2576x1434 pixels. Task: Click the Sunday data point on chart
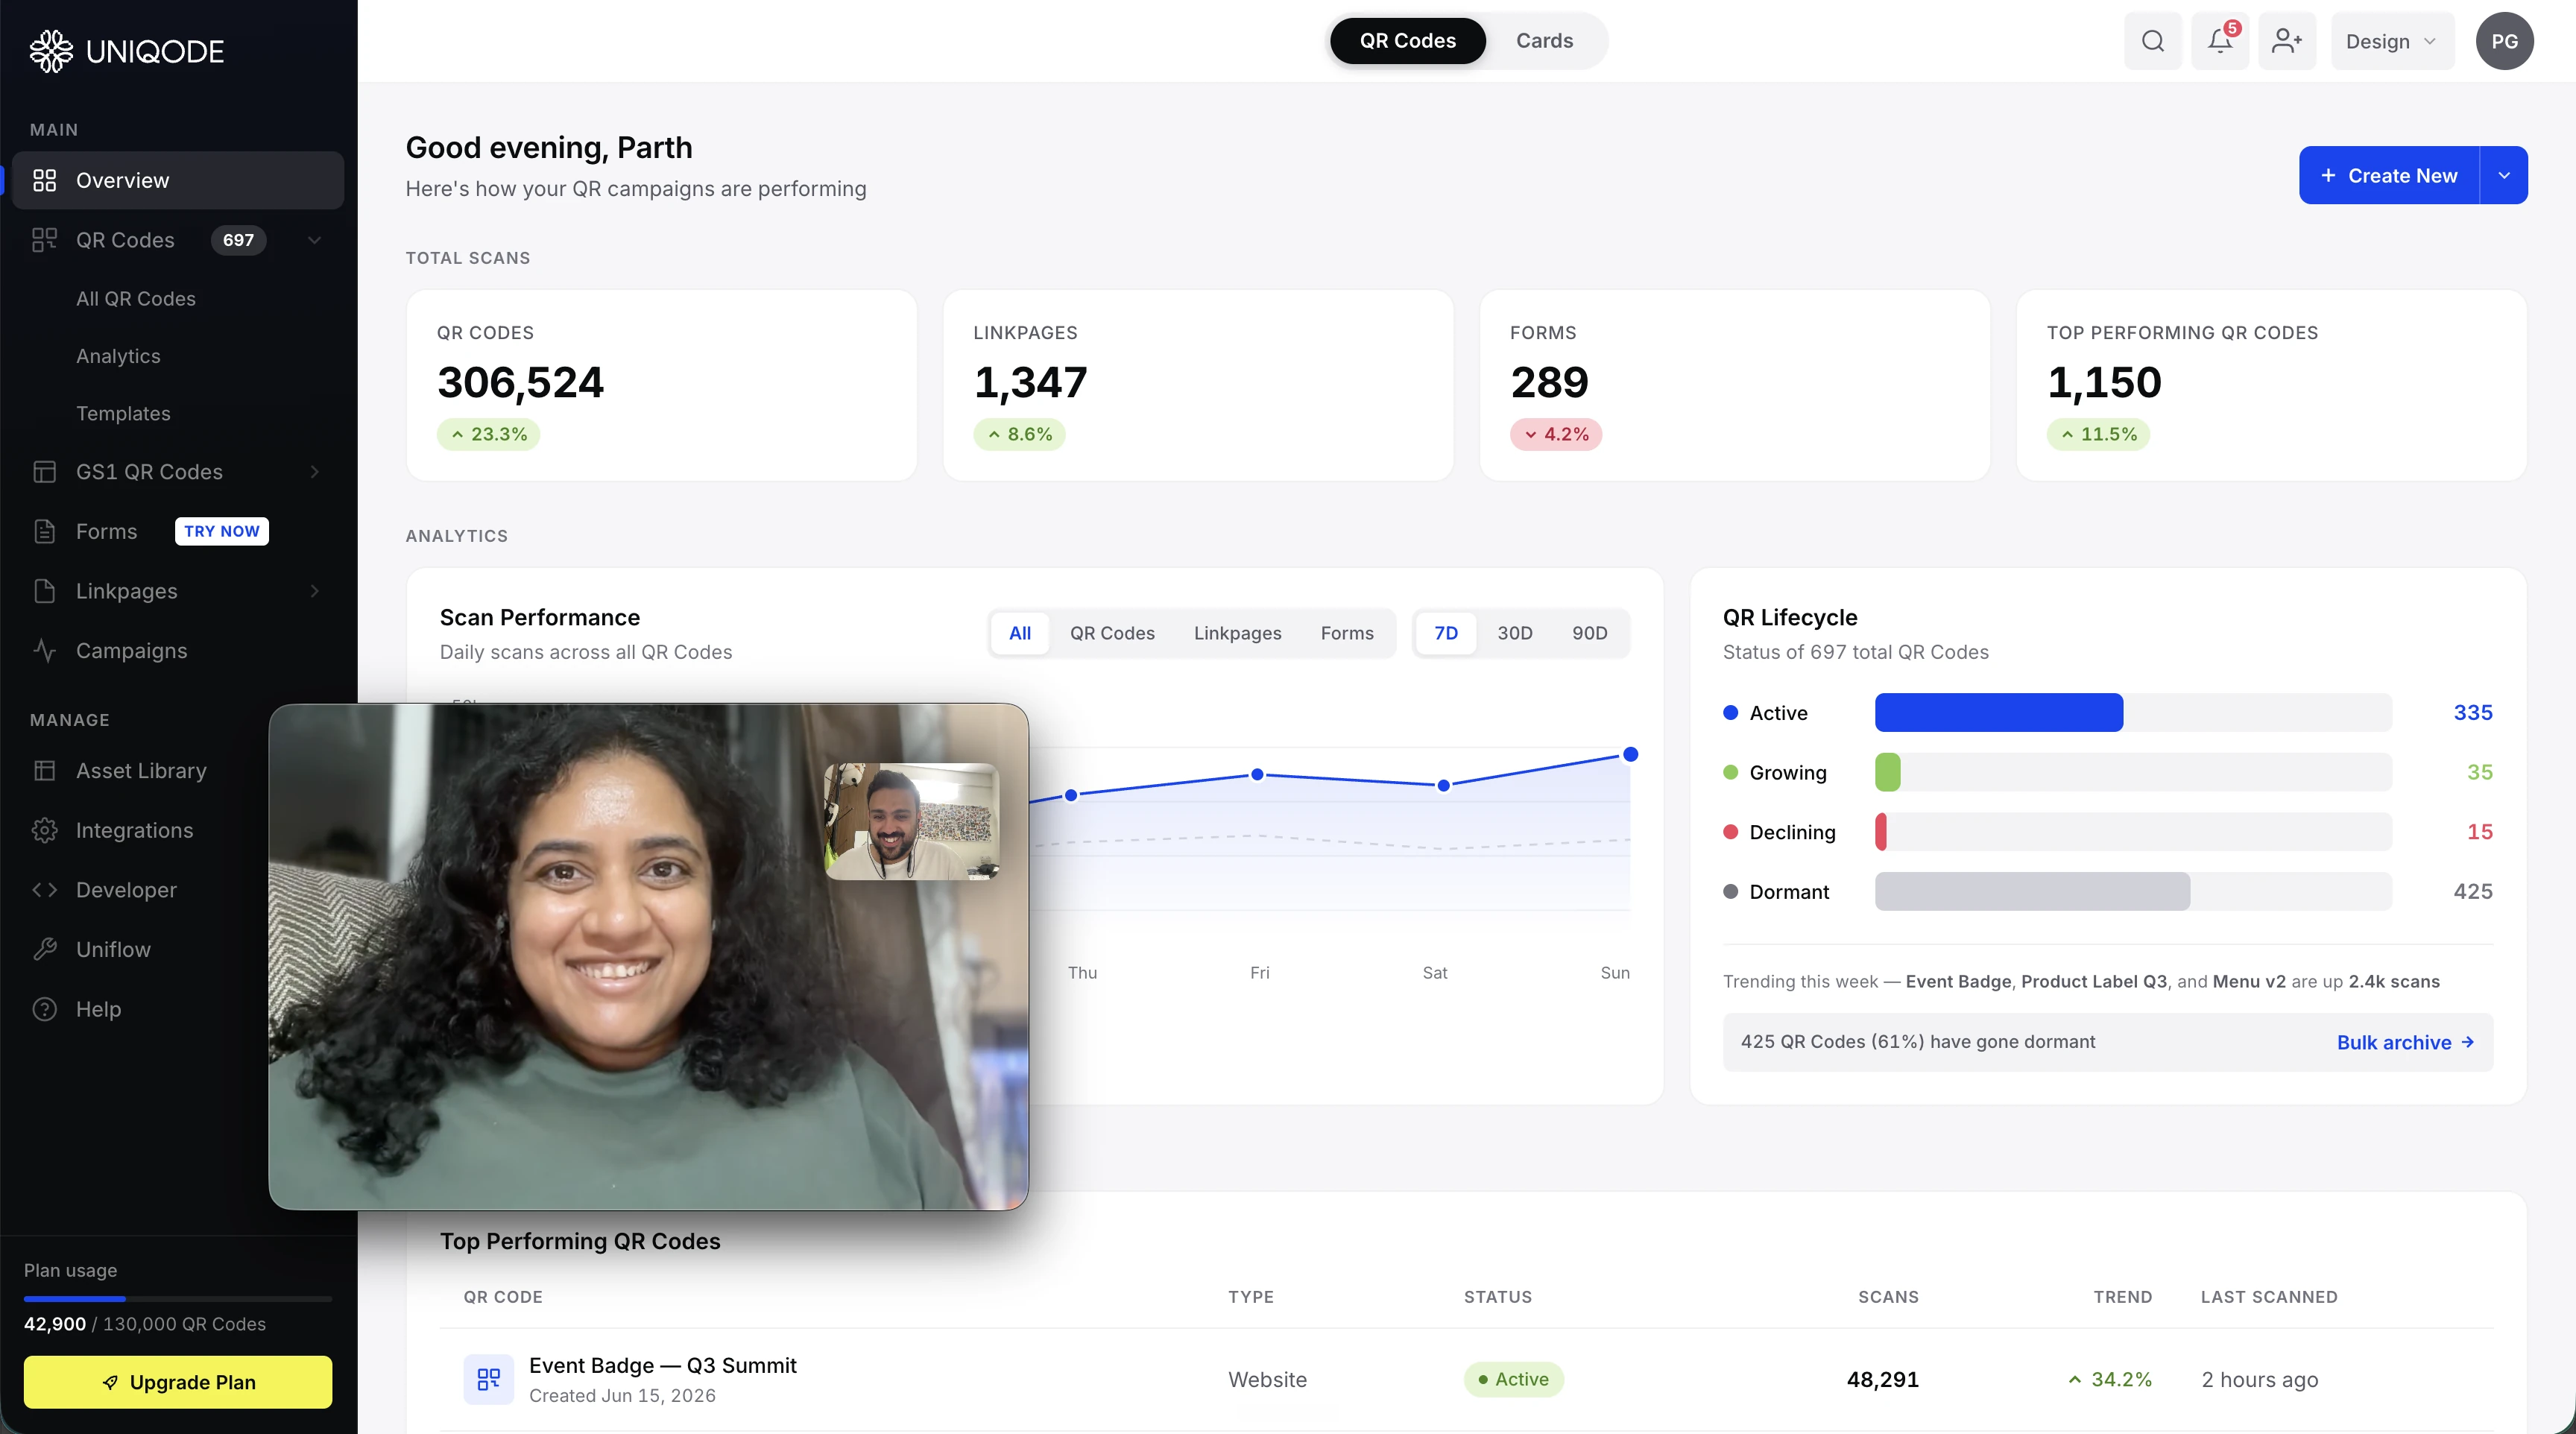pos(1630,754)
